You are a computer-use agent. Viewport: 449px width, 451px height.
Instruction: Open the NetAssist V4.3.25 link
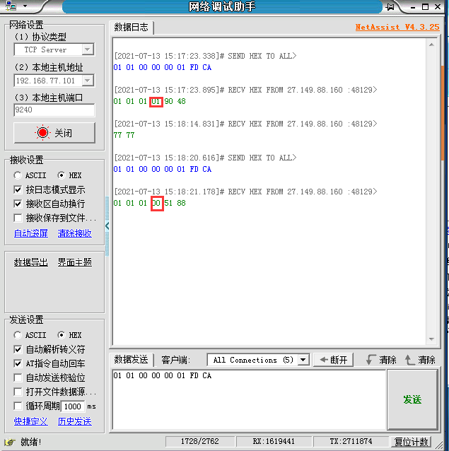click(397, 27)
